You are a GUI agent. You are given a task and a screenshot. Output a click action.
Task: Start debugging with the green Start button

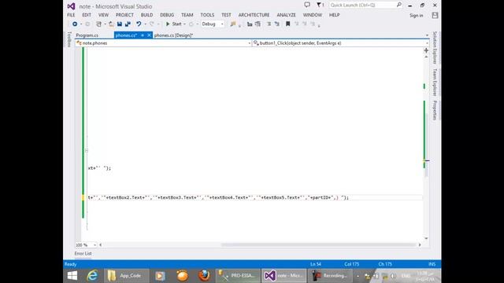[x=173, y=24]
